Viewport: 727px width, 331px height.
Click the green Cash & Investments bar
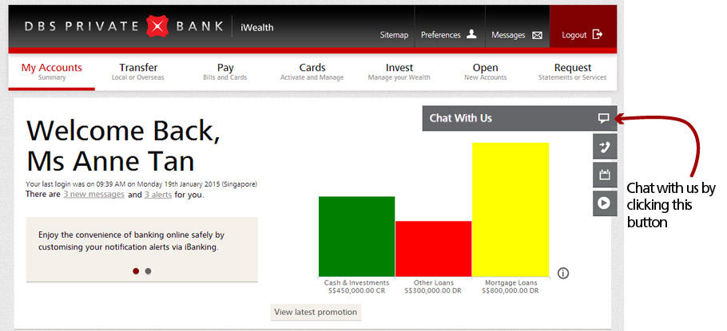pyautogui.click(x=356, y=237)
